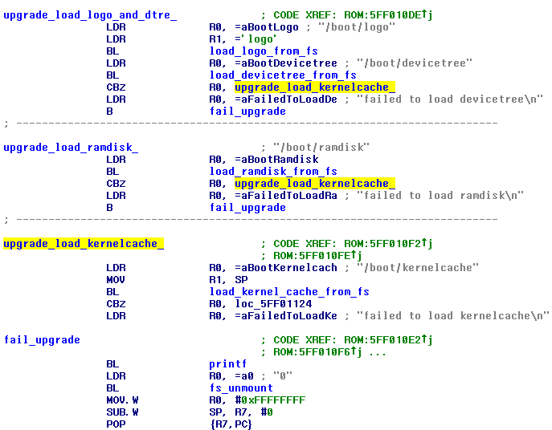
Task: Click aFailedToLoadRa operand
Action: tap(286, 196)
